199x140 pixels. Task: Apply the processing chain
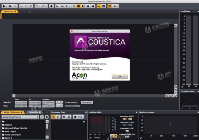click(x=78, y=117)
